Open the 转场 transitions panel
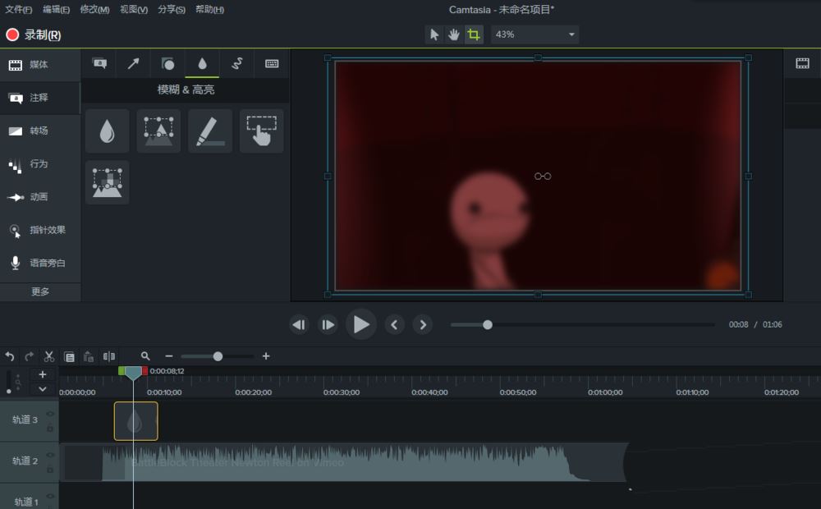 click(39, 131)
